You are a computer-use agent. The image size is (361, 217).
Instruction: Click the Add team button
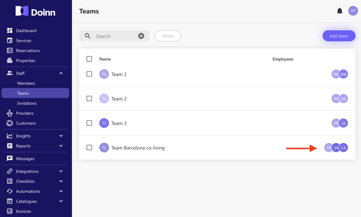(x=339, y=36)
